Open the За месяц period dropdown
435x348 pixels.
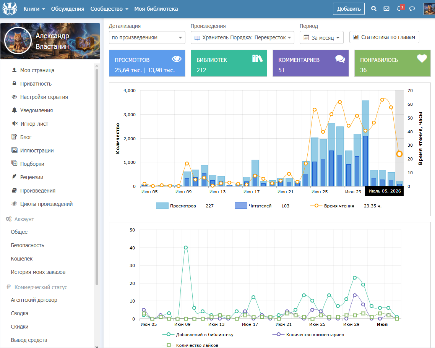click(x=321, y=37)
